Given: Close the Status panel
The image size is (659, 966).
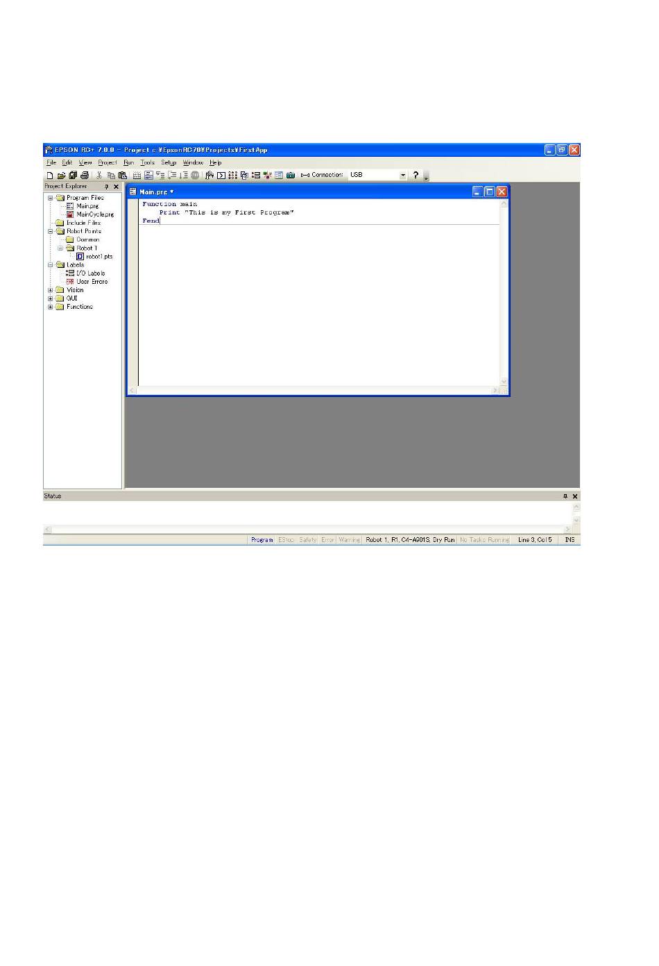Looking at the screenshot, I should (574, 496).
